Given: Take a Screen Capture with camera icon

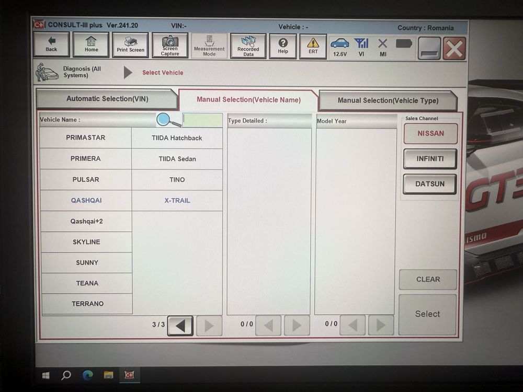Looking at the screenshot, I should 170,45.
